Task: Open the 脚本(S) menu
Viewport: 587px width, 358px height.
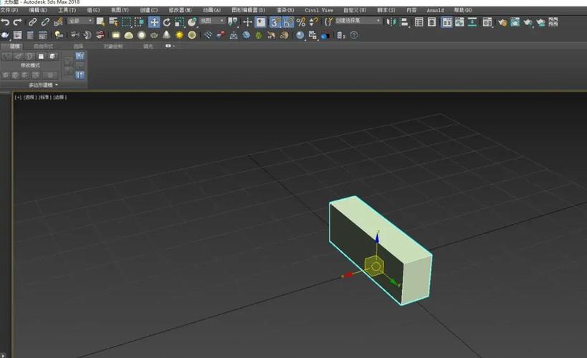Action: (x=386, y=10)
